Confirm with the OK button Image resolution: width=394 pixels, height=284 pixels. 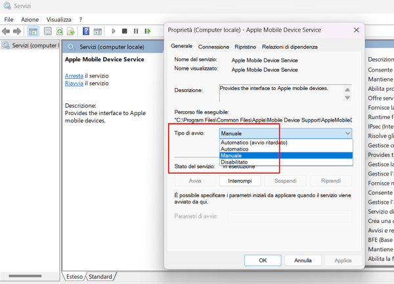(263, 260)
